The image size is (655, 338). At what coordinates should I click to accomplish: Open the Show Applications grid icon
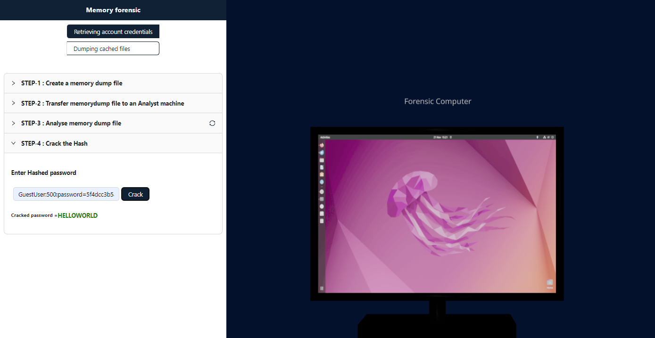click(x=322, y=288)
